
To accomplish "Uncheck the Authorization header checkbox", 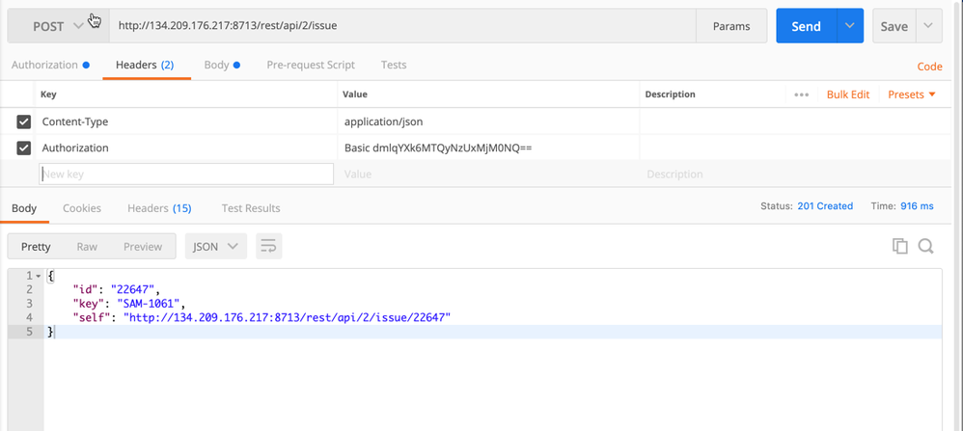I will tap(24, 148).
